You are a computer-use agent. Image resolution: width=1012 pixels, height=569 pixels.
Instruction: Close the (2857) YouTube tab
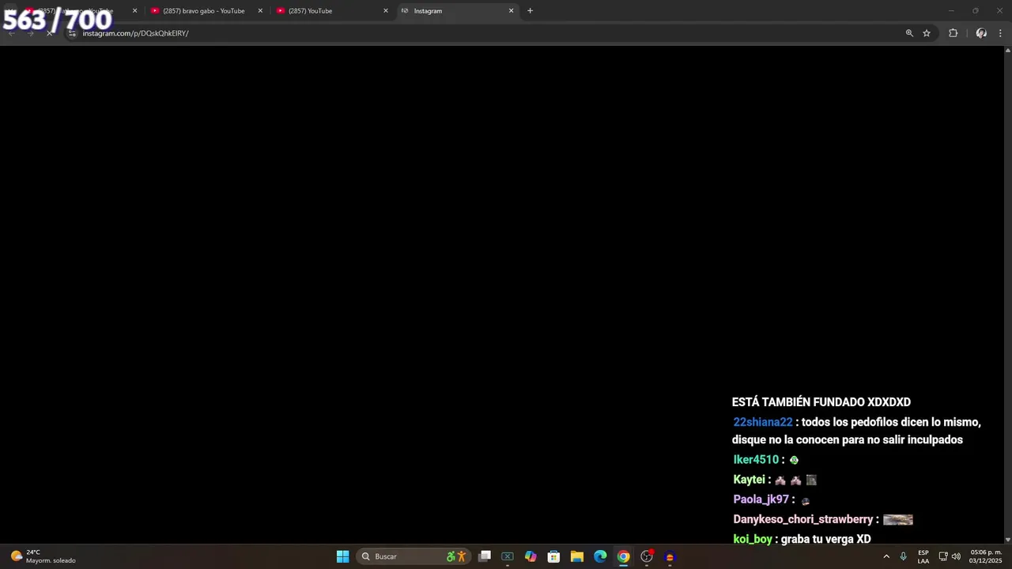tap(386, 11)
